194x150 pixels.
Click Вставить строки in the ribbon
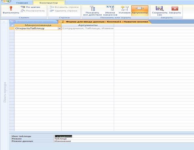(64, 7)
